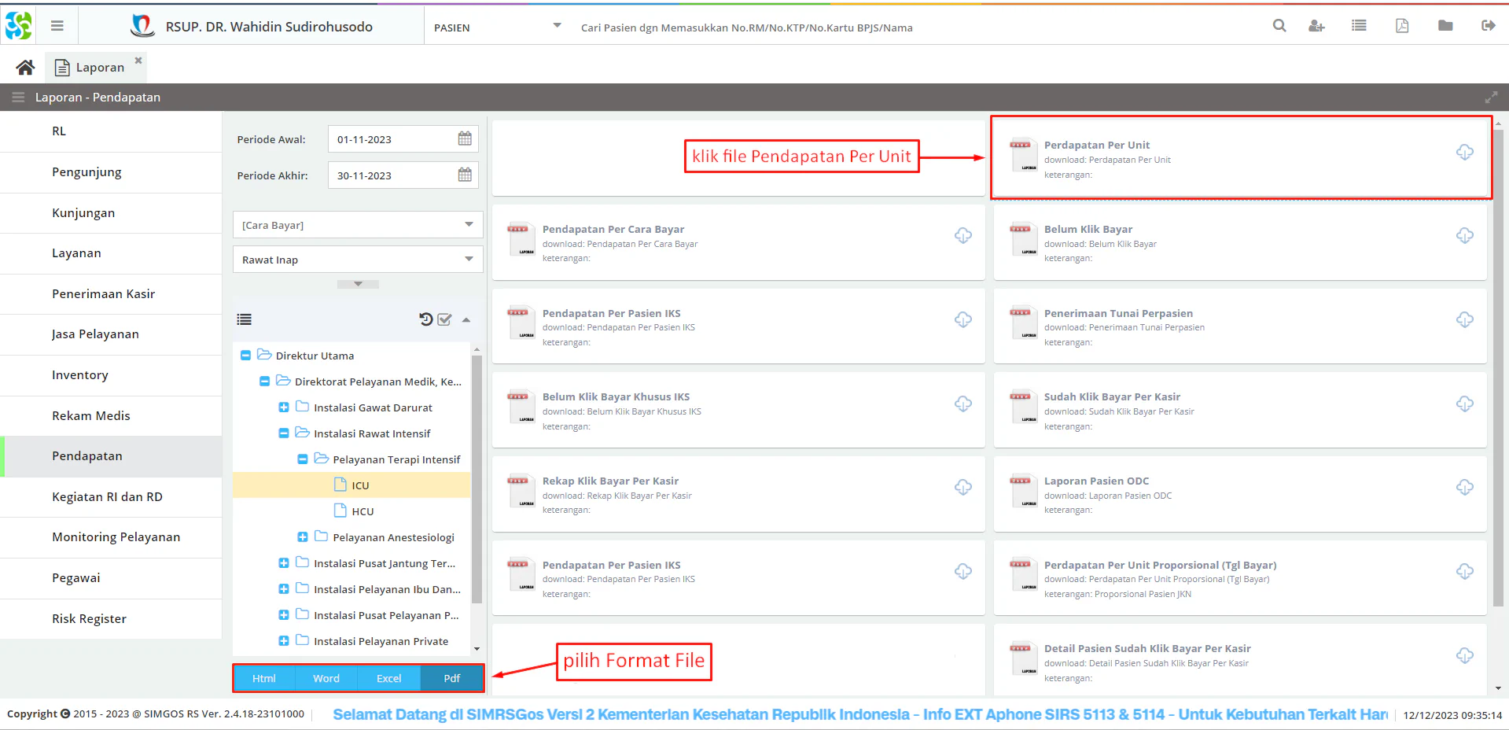Go to the Home icon tab

pyautogui.click(x=25, y=68)
